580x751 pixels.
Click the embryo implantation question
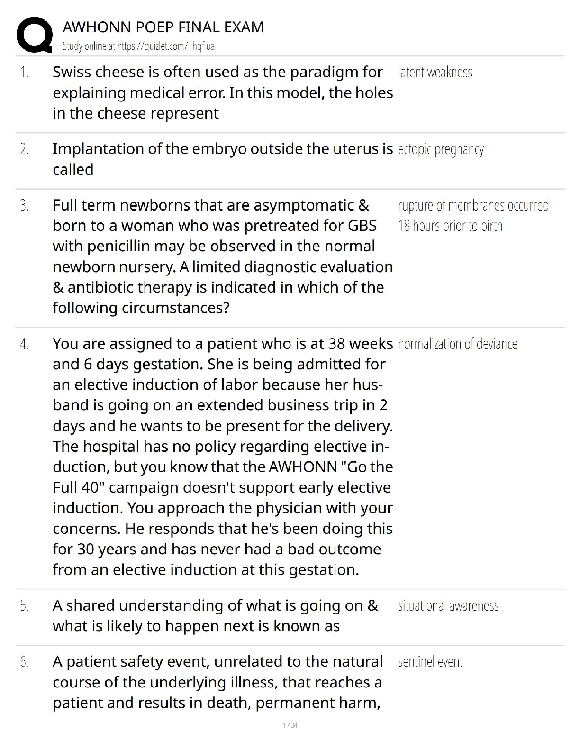point(223,159)
